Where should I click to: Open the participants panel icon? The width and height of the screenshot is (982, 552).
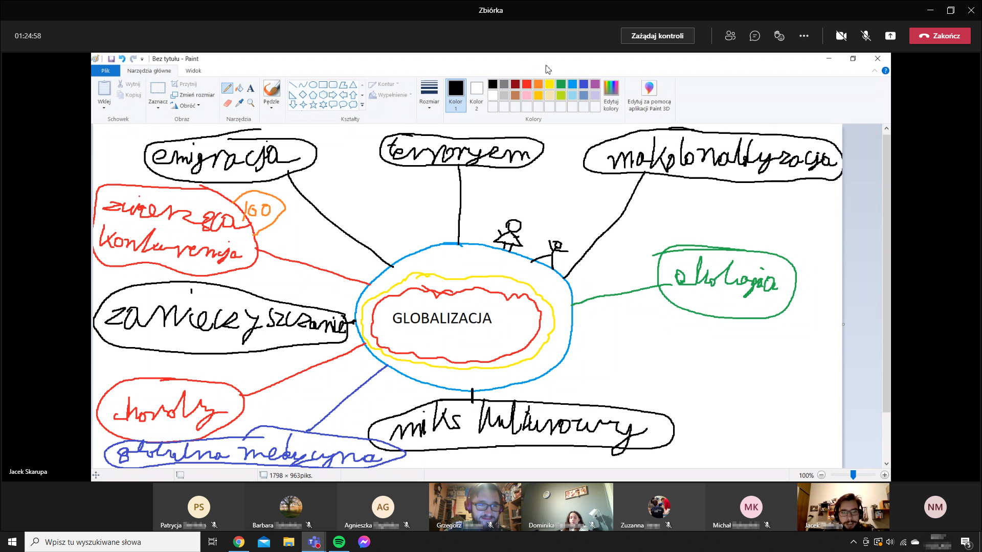click(730, 36)
